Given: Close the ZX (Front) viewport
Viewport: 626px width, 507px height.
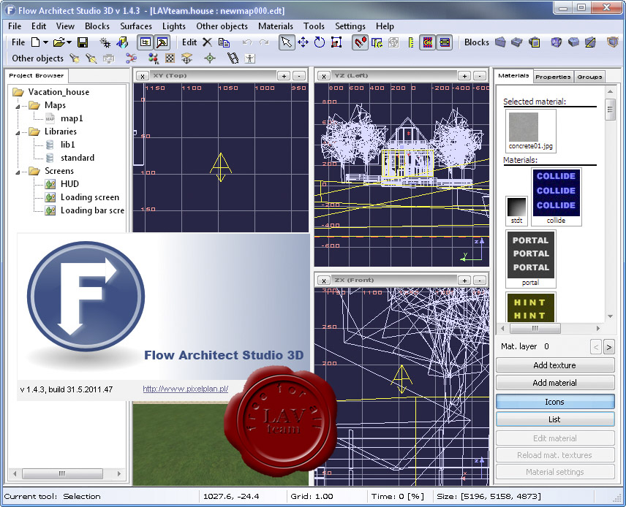Looking at the screenshot, I should pos(324,281).
